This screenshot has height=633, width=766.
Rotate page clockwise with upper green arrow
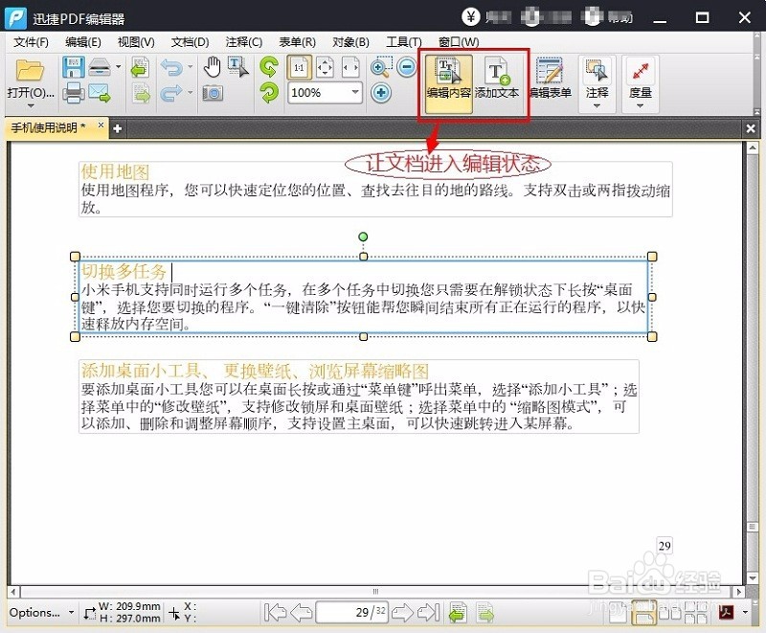pos(269,67)
